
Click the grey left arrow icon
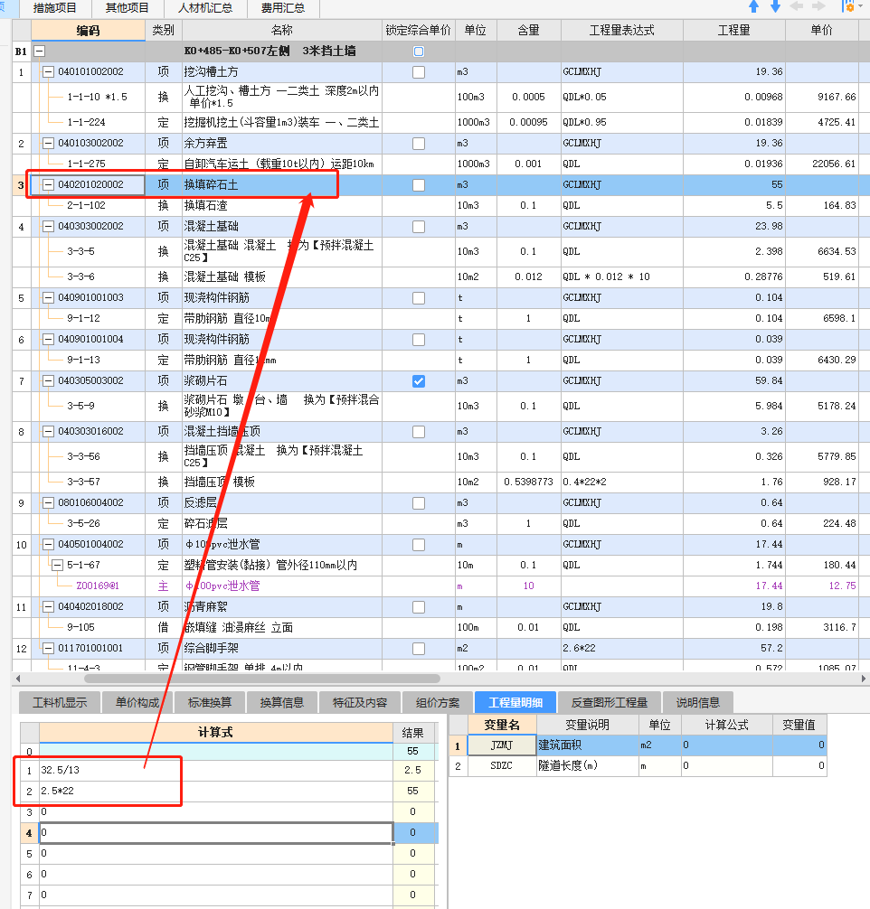(x=796, y=6)
